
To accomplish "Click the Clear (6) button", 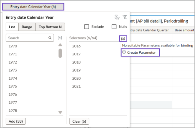I will click(79, 121).
